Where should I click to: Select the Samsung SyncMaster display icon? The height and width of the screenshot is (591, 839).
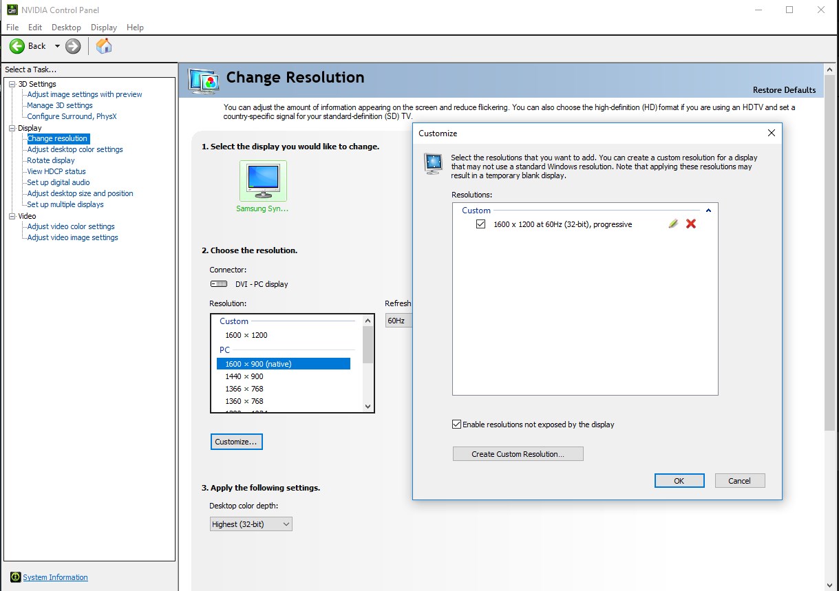pos(263,181)
